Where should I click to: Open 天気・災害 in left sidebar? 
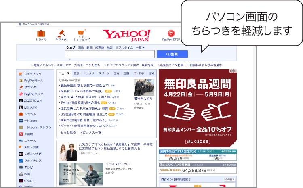tap(31, 147)
